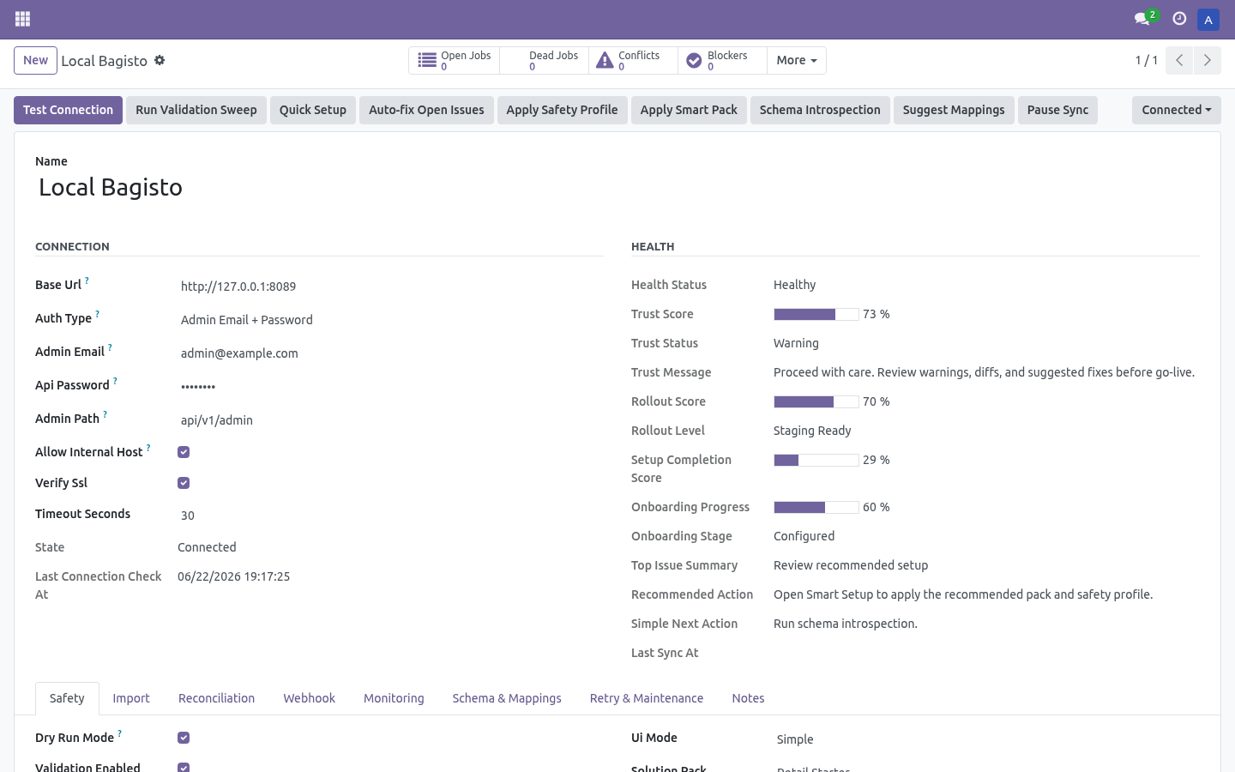
Task: Open the Connected status dropdown
Action: (x=1177, y=110)
